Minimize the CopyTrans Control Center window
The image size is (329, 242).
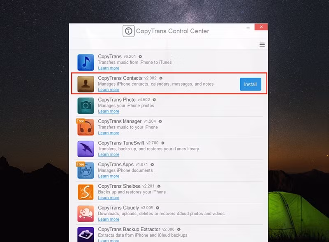pyautogui.click(x=248, y=28)
